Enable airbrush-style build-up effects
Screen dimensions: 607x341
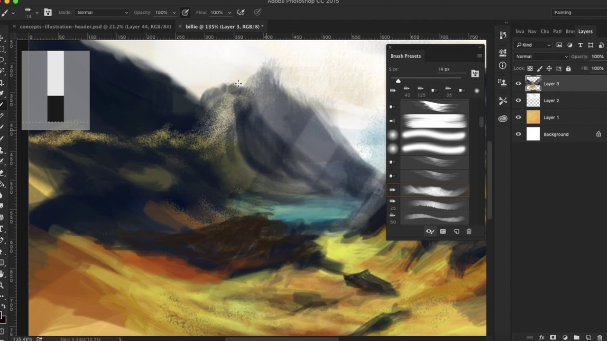pos(241,12)
